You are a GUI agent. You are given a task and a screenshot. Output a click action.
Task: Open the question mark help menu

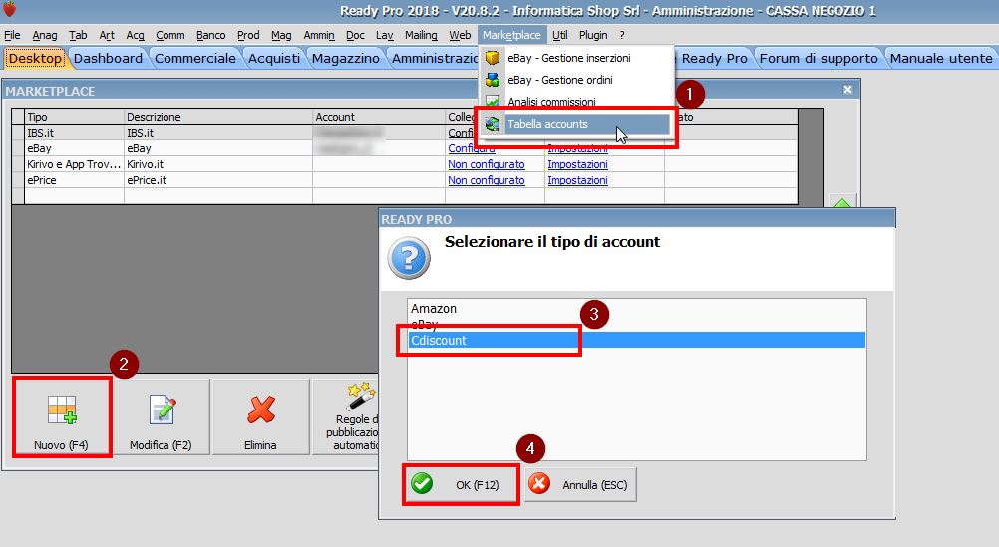click(x=622, y=35)
